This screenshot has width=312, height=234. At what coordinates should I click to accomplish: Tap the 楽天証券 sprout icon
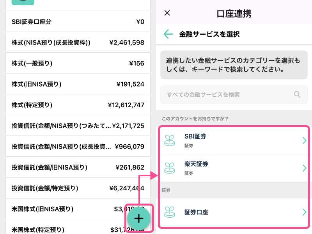pyautogui.click(x=170, y=168)
